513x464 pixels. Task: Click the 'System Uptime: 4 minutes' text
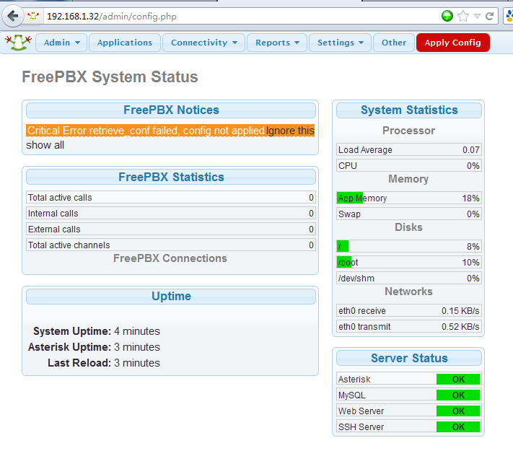[x=97, y=331]
